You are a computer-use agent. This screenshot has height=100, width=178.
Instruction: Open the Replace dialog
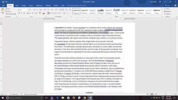click(x=167, y=11)
